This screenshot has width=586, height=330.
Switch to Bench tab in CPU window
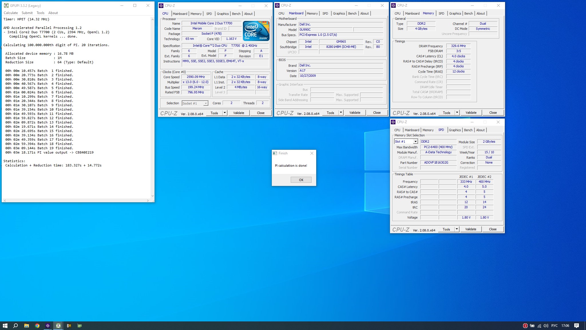[x=236, y=14]
